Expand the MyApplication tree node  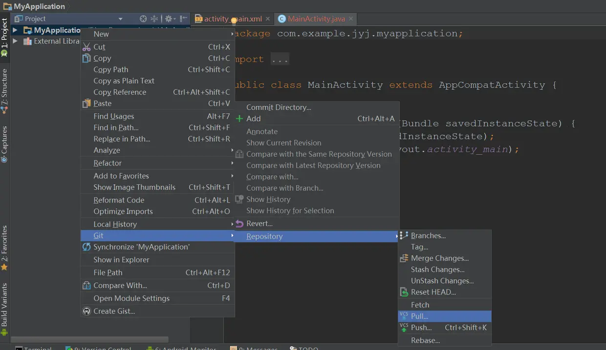coord(15,30)
